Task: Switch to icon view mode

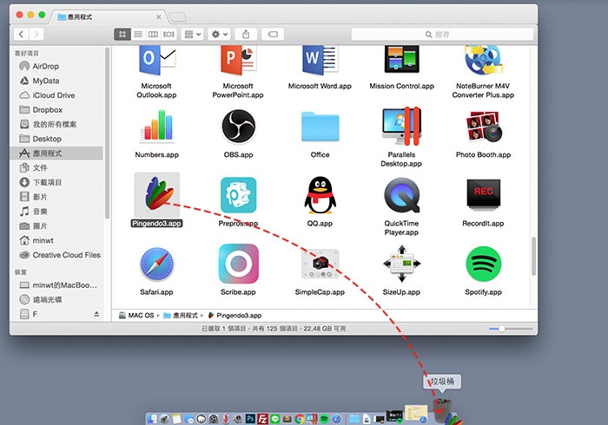Action: pos(122,35)
